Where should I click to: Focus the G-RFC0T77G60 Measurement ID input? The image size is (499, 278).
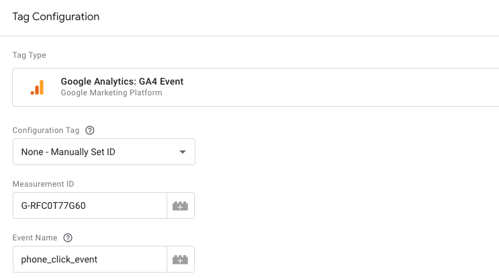[89, 205]
